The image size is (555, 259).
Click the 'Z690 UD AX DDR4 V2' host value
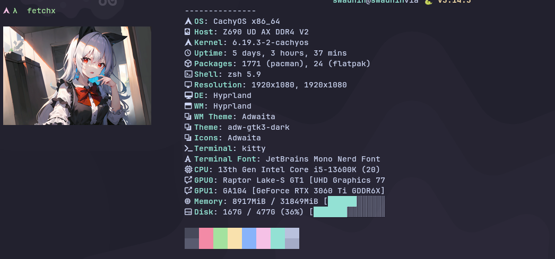266,32
